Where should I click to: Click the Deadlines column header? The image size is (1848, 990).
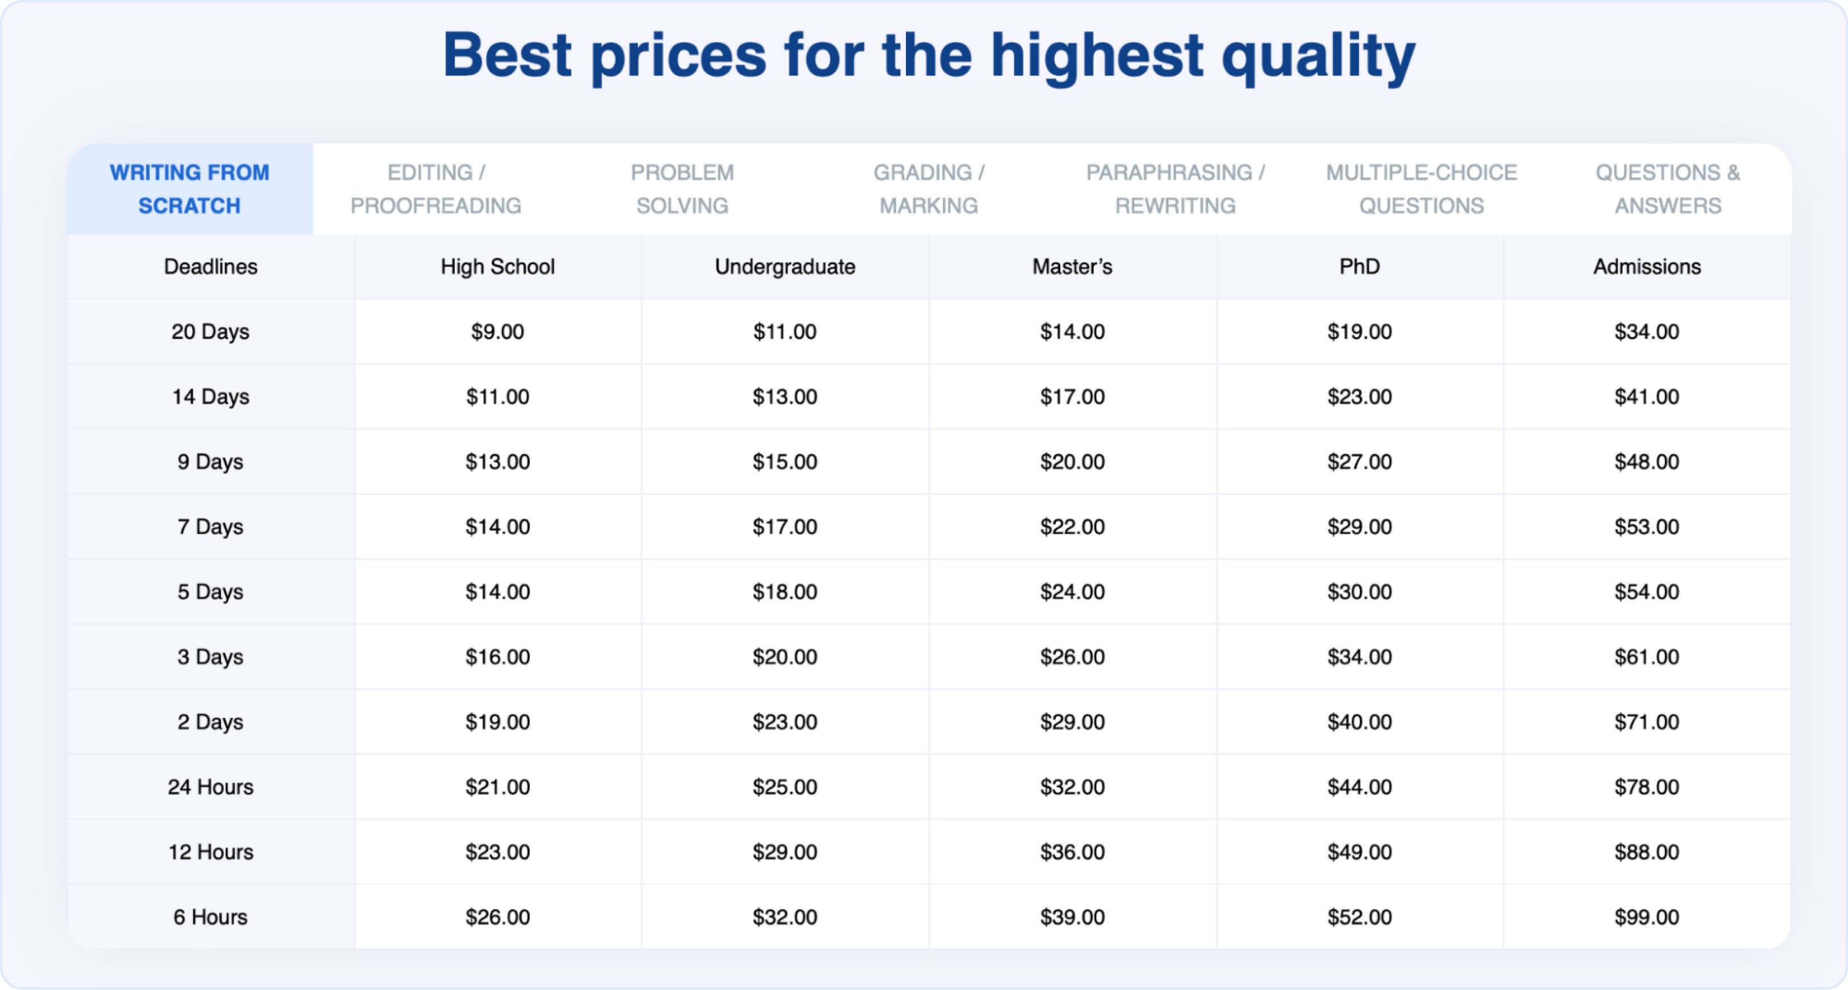tap(210, 266)
